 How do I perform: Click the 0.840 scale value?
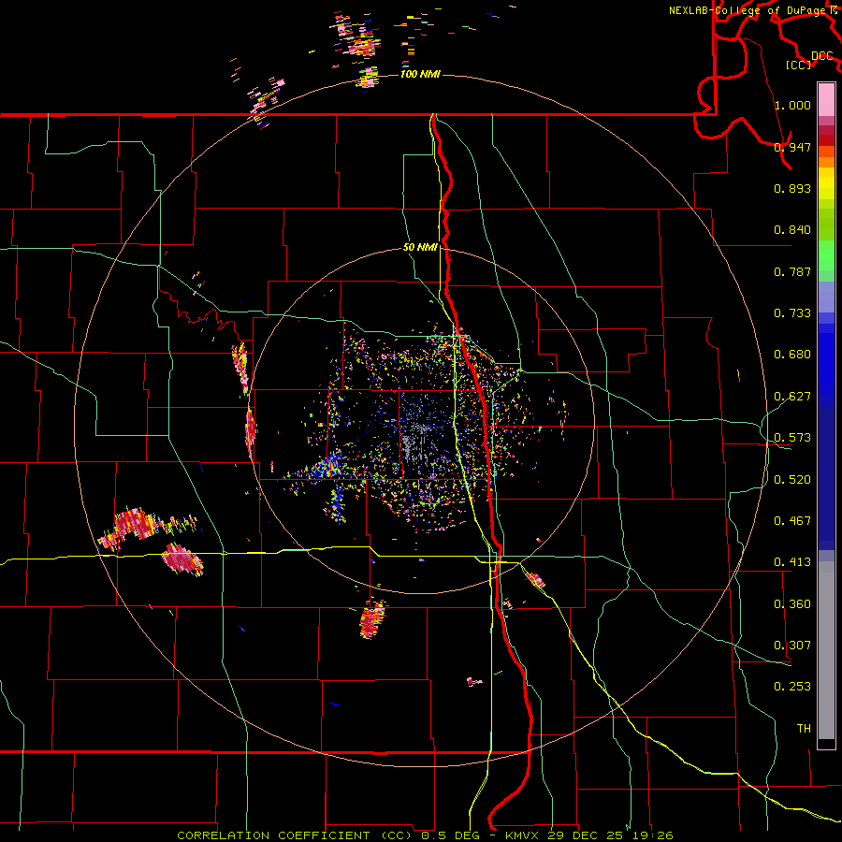(x=792, y=230)
